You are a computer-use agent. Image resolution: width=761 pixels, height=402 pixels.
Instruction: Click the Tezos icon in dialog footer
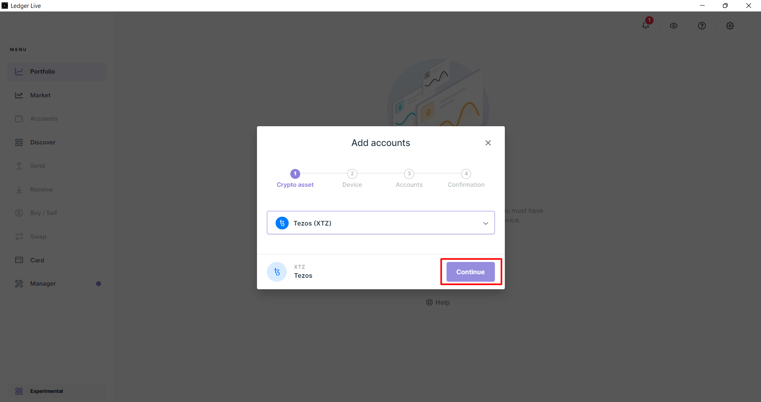(x=277, y=272)
